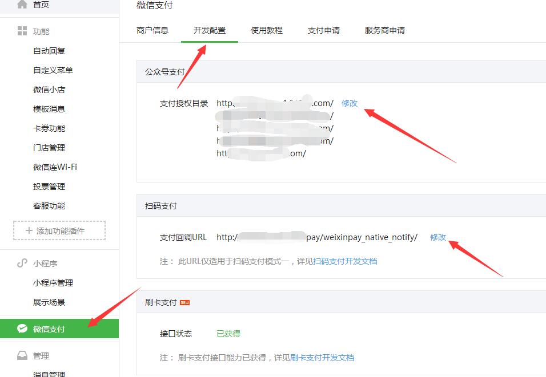Click the 添加功能插件 button
The image size is (546, 377).
click(59, 230)
